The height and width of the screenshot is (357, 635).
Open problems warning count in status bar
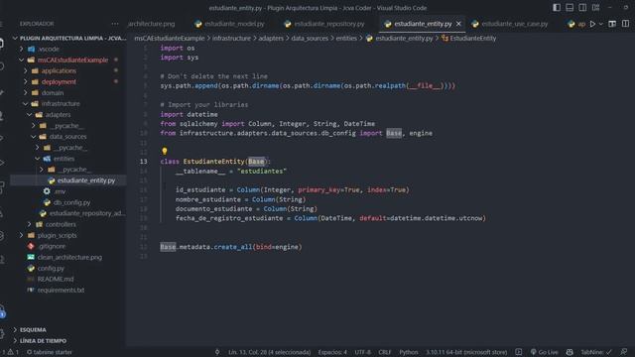point(12,352)
